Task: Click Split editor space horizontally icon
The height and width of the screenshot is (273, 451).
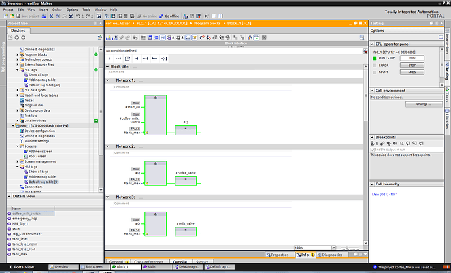Action: click(x=214, y=16)
